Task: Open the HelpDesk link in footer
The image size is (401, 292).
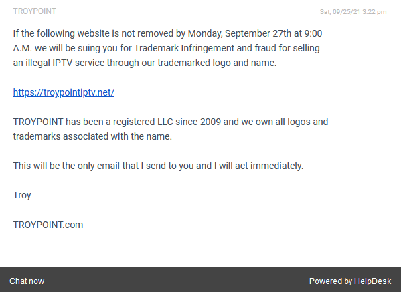Action: point(372,281)
